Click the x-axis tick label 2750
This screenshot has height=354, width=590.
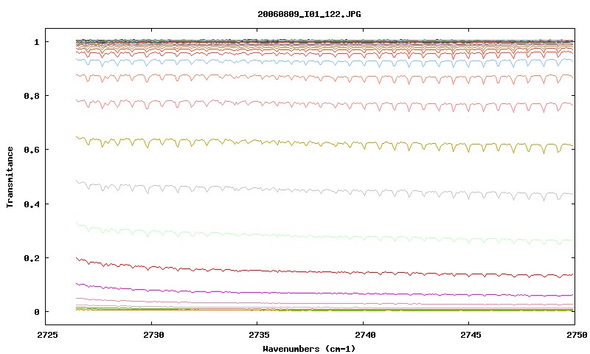coord(577,335)
